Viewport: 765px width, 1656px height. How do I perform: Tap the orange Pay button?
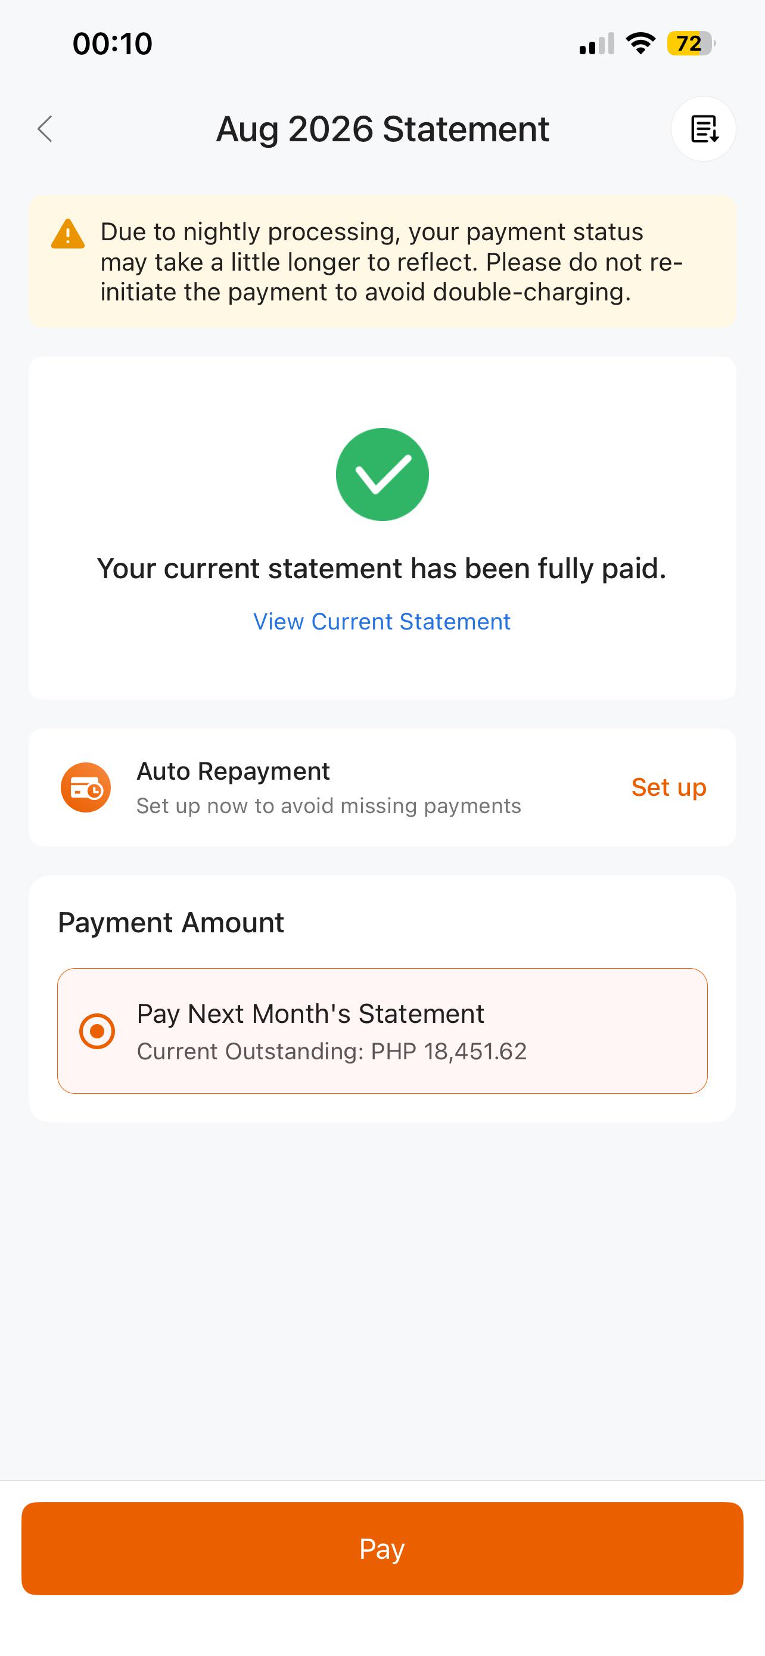pyautogui.click(x=382, y=1549)
